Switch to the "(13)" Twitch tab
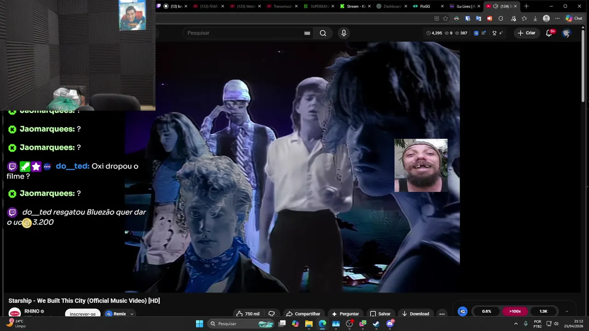The image size is (589, 331). click(x=172, y=6)
